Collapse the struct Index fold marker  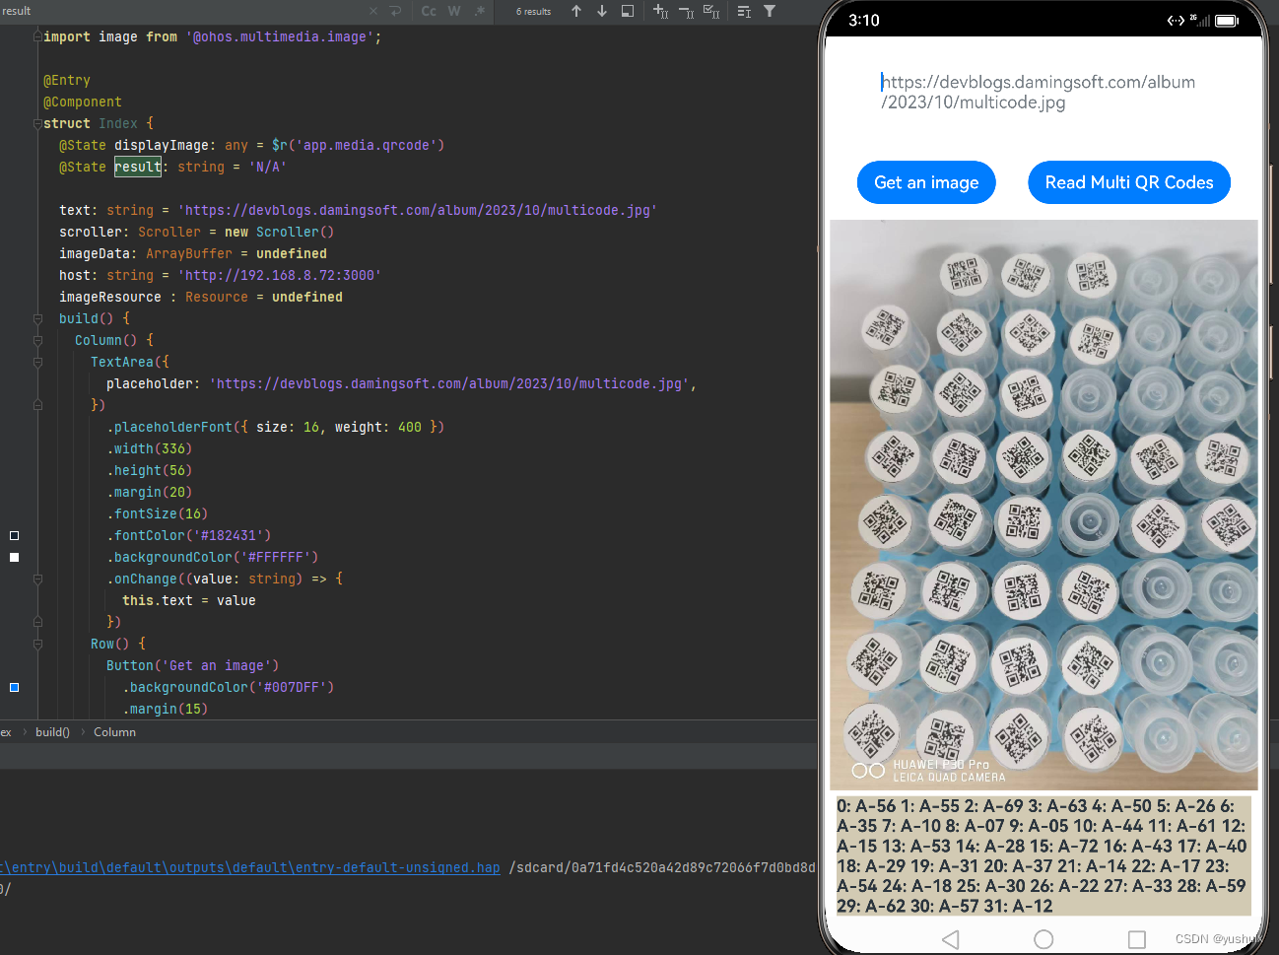pyautogui.click(x=37, y=123)
